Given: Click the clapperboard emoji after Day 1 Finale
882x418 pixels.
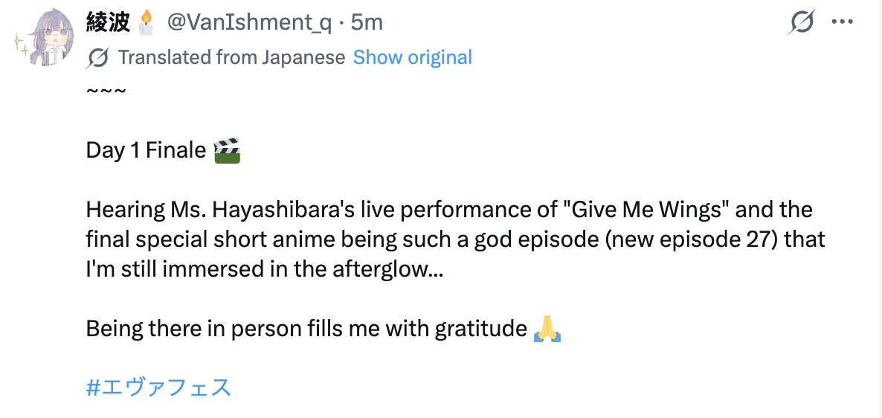Looking at the screenshot, I should [x=228, y=150].
